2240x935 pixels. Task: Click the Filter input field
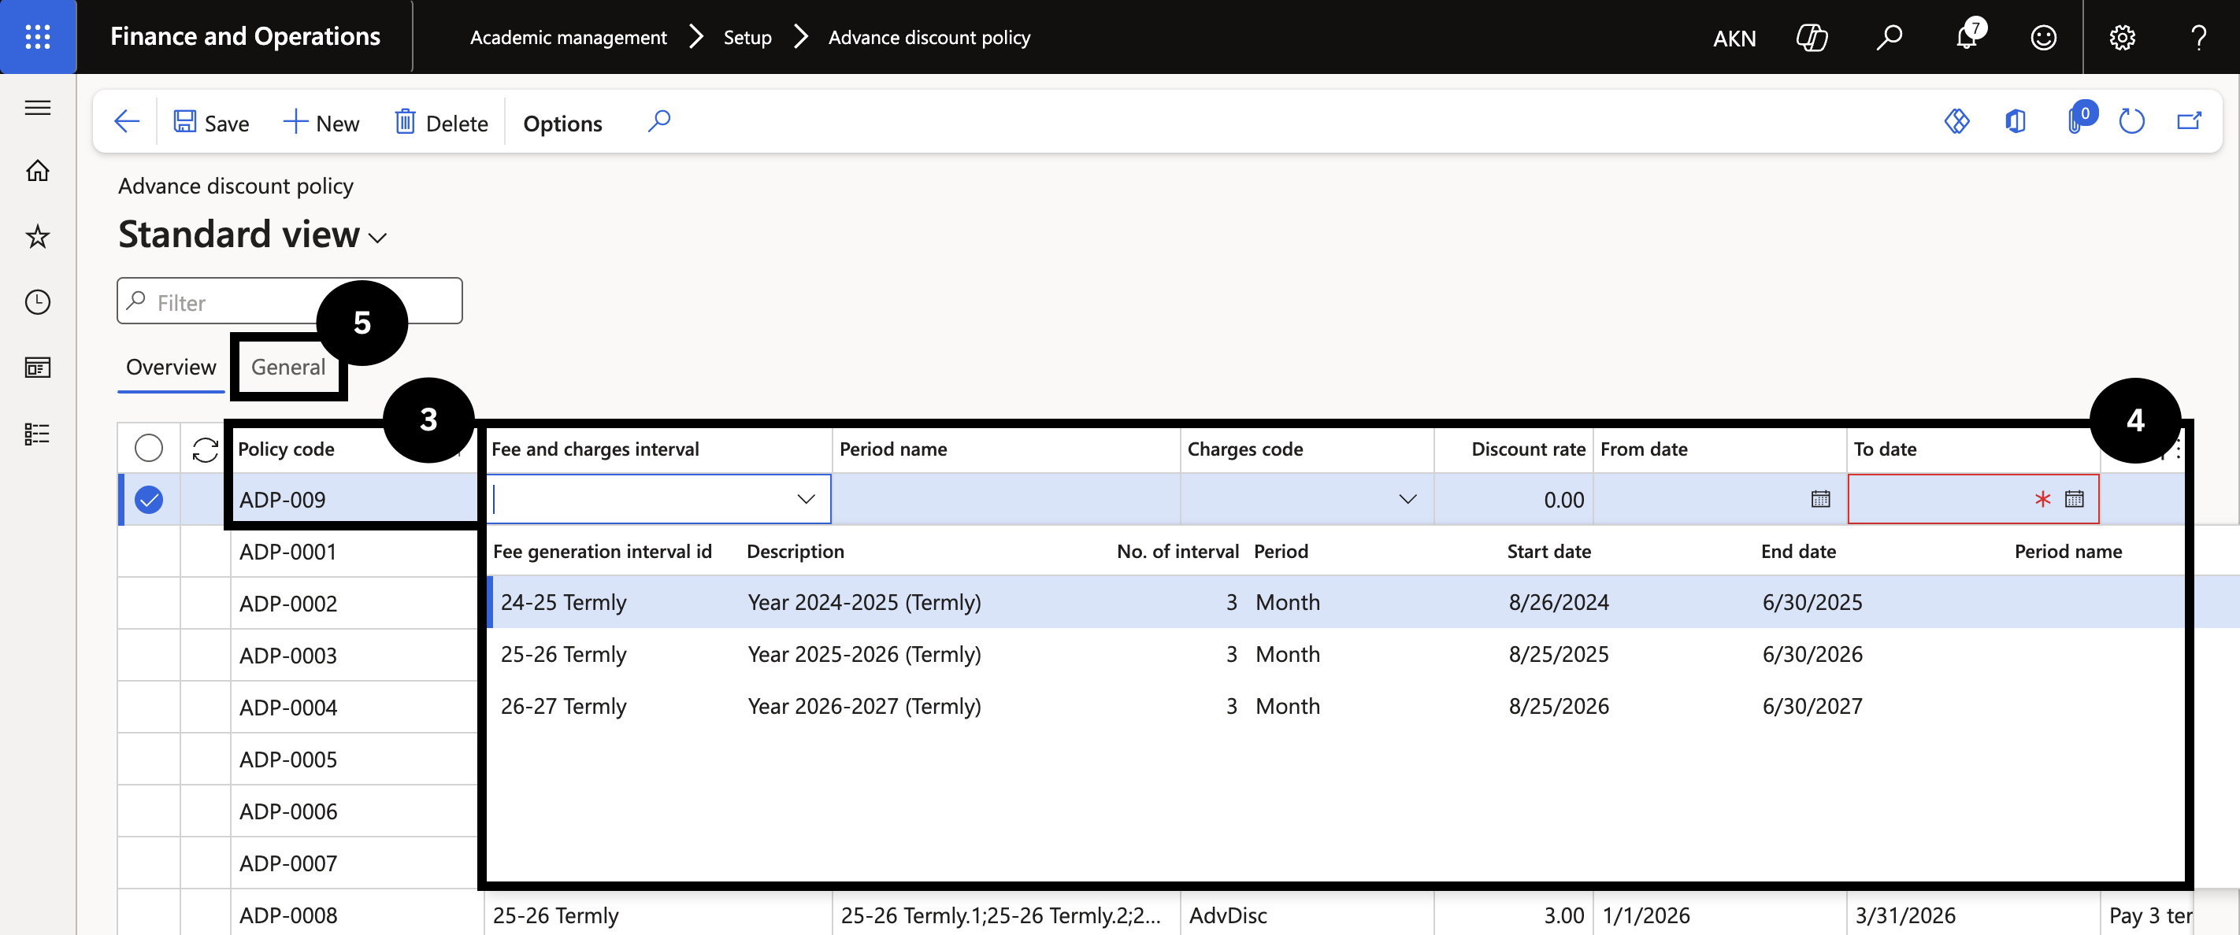tap(290, 301)
